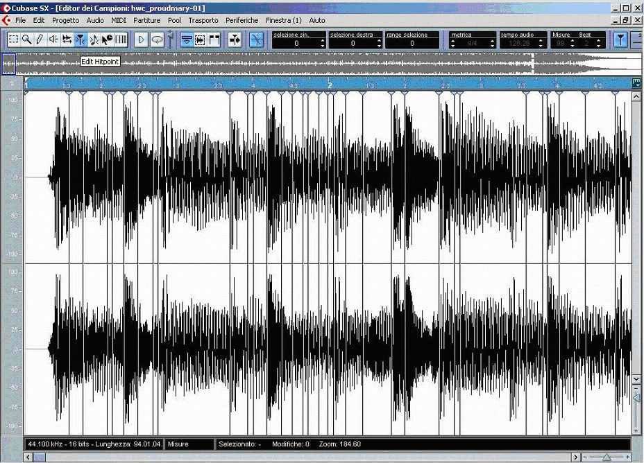Toggle the Loop audition button

click(157, 40)
